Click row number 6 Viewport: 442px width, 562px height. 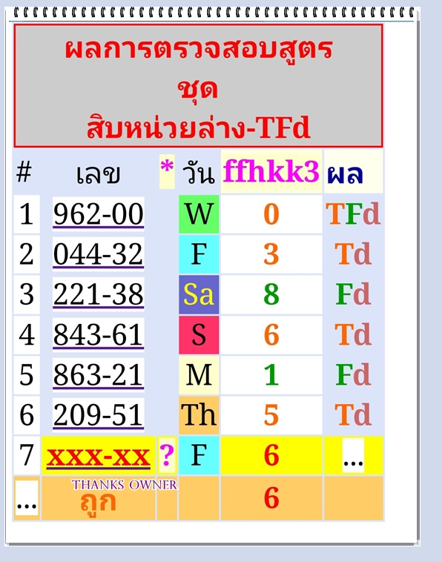coord(27,414)
